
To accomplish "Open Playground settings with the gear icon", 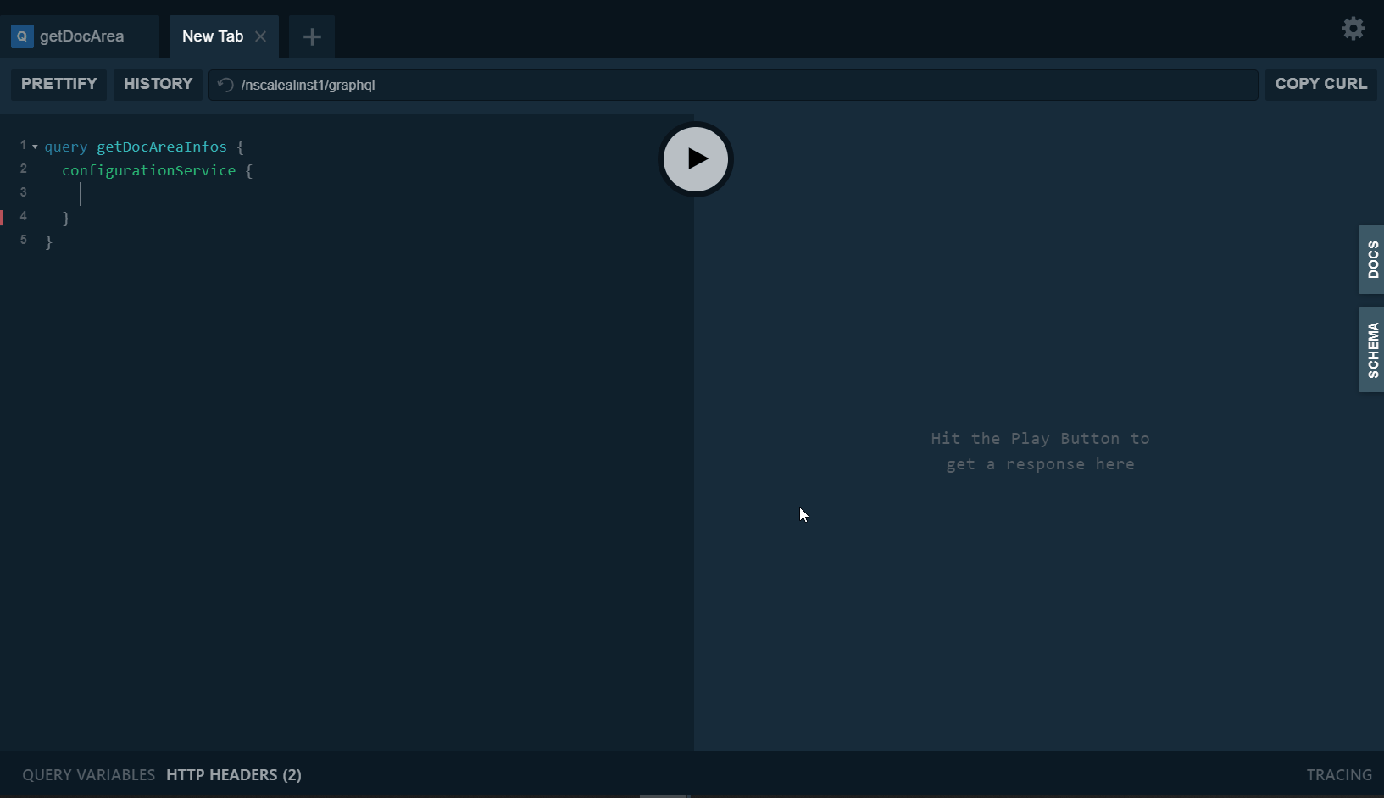I will (1353, 28).
